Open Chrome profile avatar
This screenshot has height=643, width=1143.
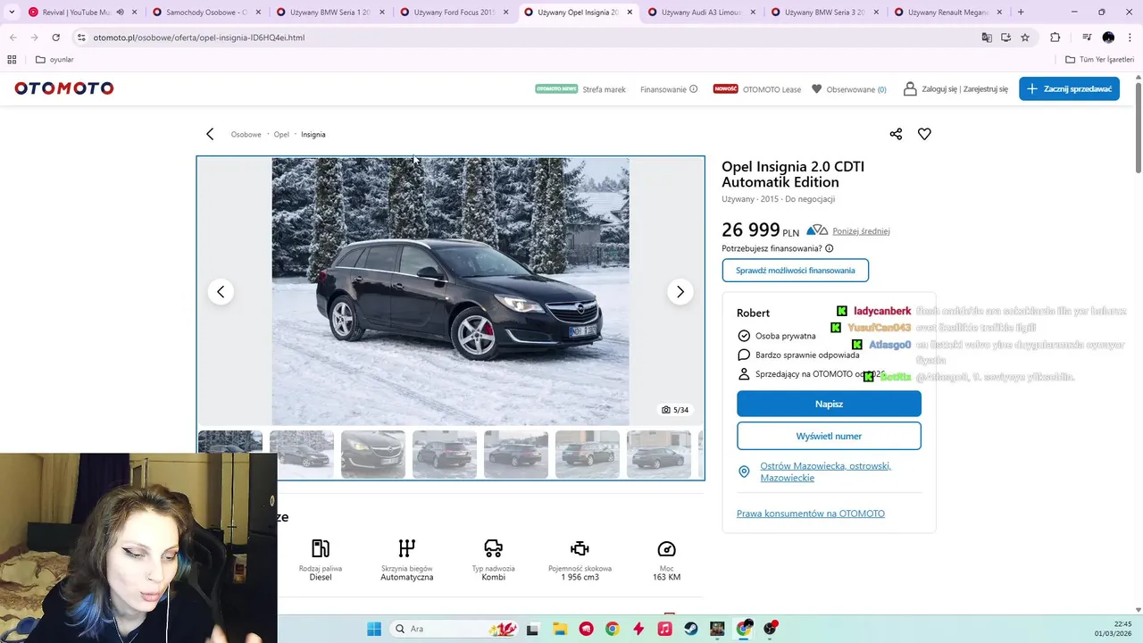pyautogui.click(x=1108, y=38)
